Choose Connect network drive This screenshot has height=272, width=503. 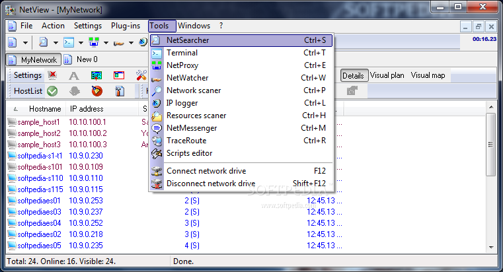tap(241, 171)
